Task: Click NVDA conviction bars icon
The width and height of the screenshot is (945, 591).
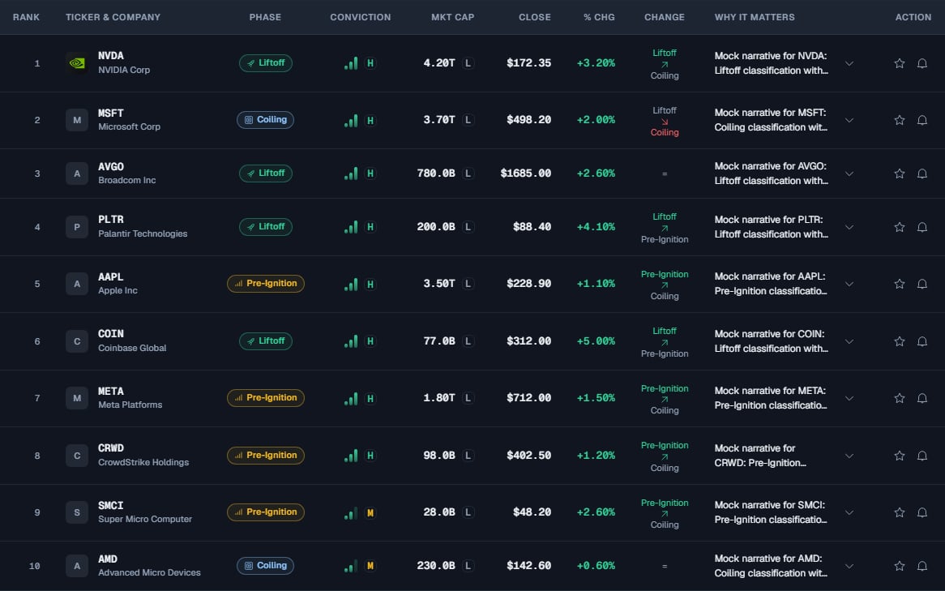Action: point(351,62)
